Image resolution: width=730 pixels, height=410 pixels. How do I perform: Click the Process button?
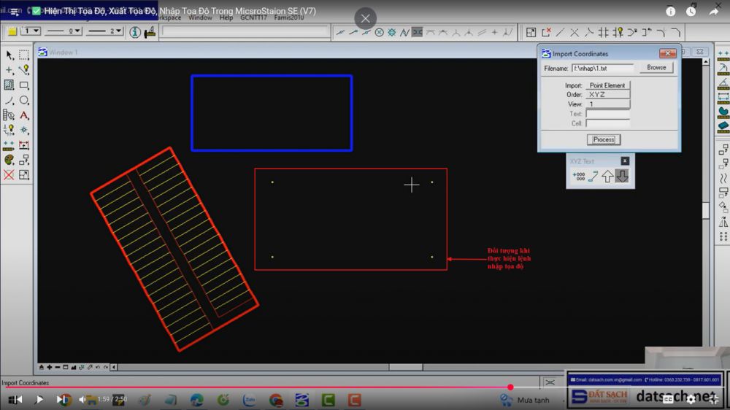(x=603, y=139)
